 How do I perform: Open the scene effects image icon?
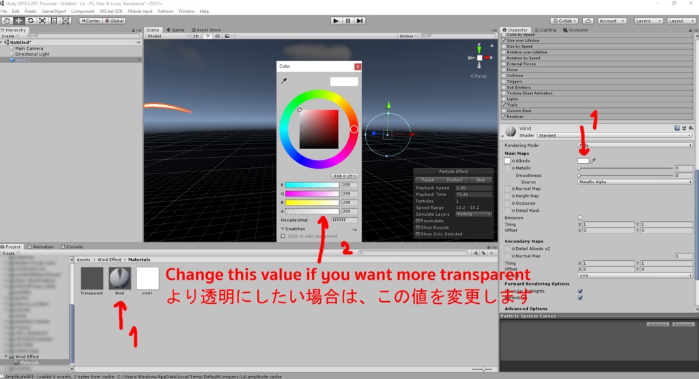pyautogui.click(x=227, y=36)
